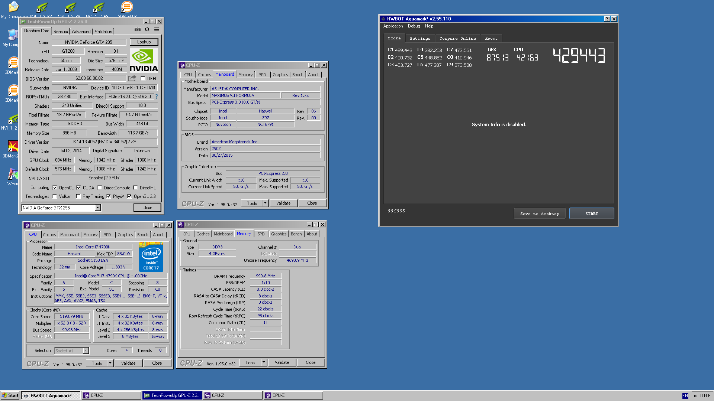Toggle the CUDA checkbox
Screen dimensions: 714x401
[x=78, y=188]
